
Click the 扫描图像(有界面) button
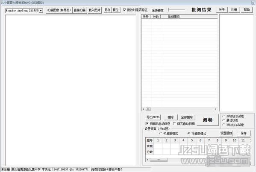[x=59, y=10]
